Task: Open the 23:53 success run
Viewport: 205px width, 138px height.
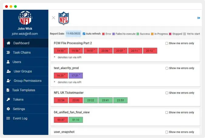Action: (x=120, y=100)
